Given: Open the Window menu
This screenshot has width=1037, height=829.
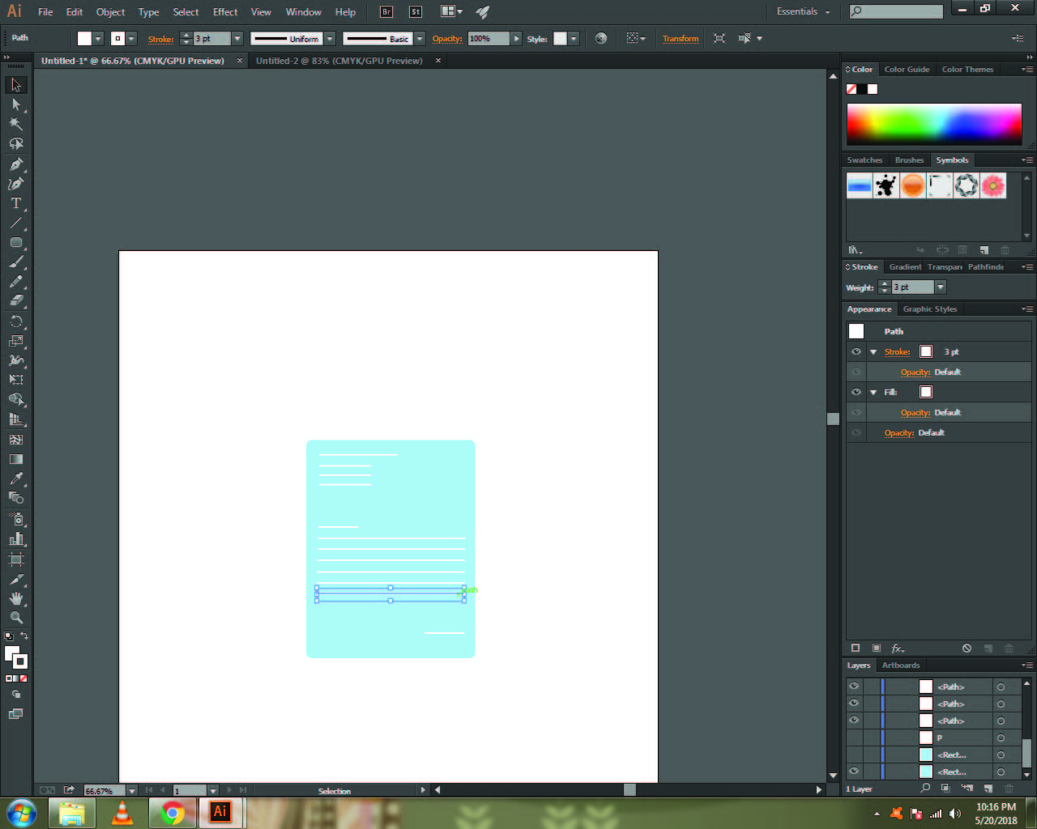Looking at the screenshot, I should pos(304,12).
